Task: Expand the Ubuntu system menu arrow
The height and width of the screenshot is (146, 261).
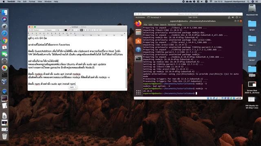Action: click(x=240, y=17)
